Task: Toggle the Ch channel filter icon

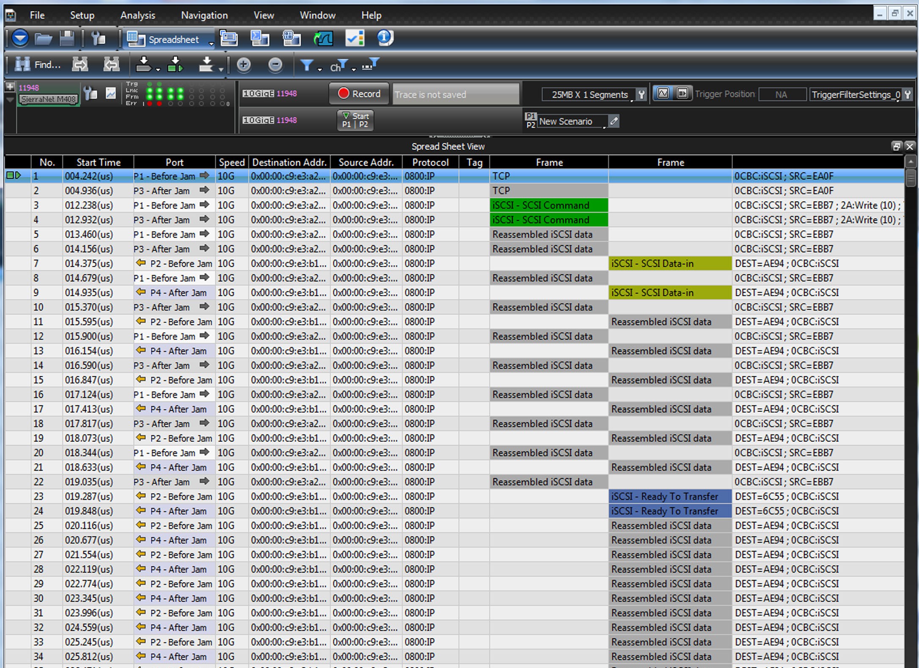Action: coord(338,66)
